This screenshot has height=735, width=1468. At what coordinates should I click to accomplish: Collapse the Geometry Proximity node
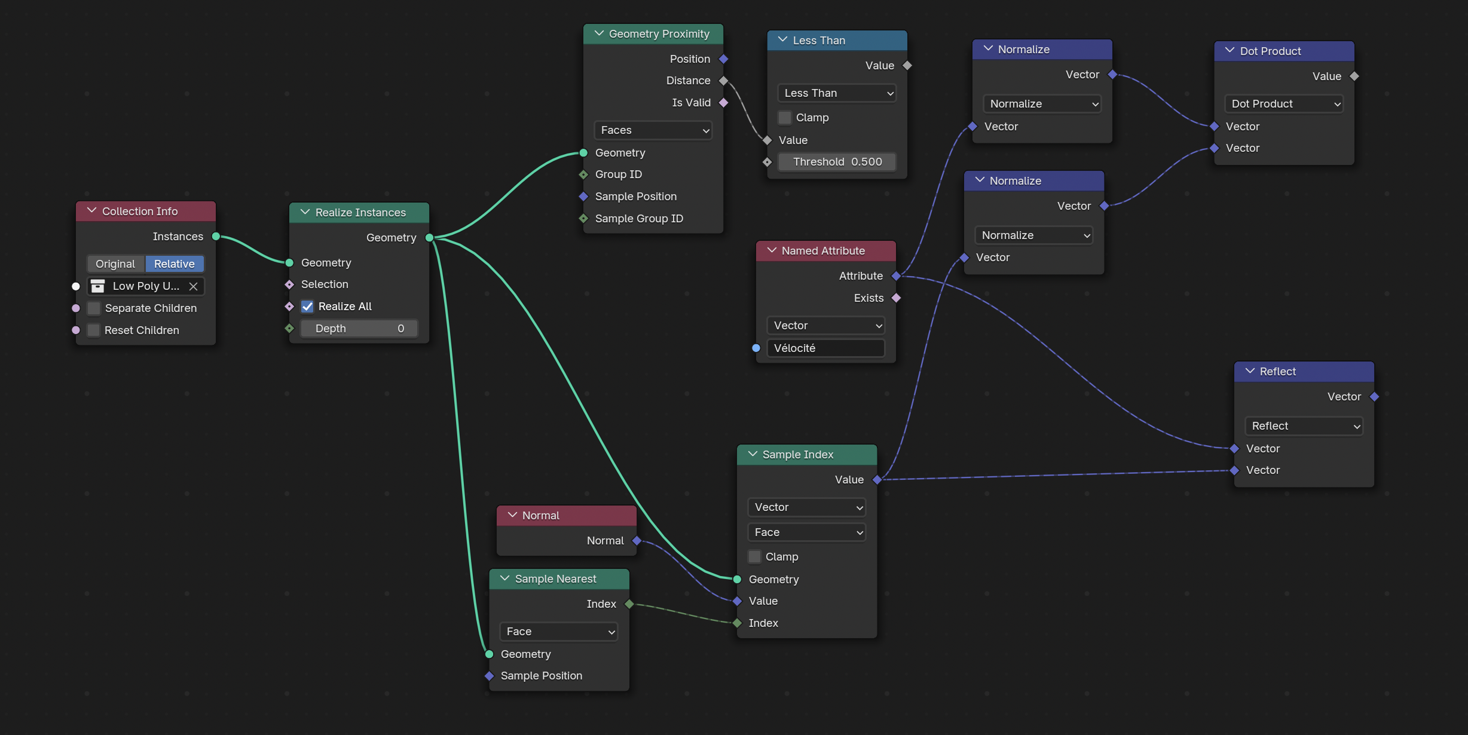click(598, 33)
